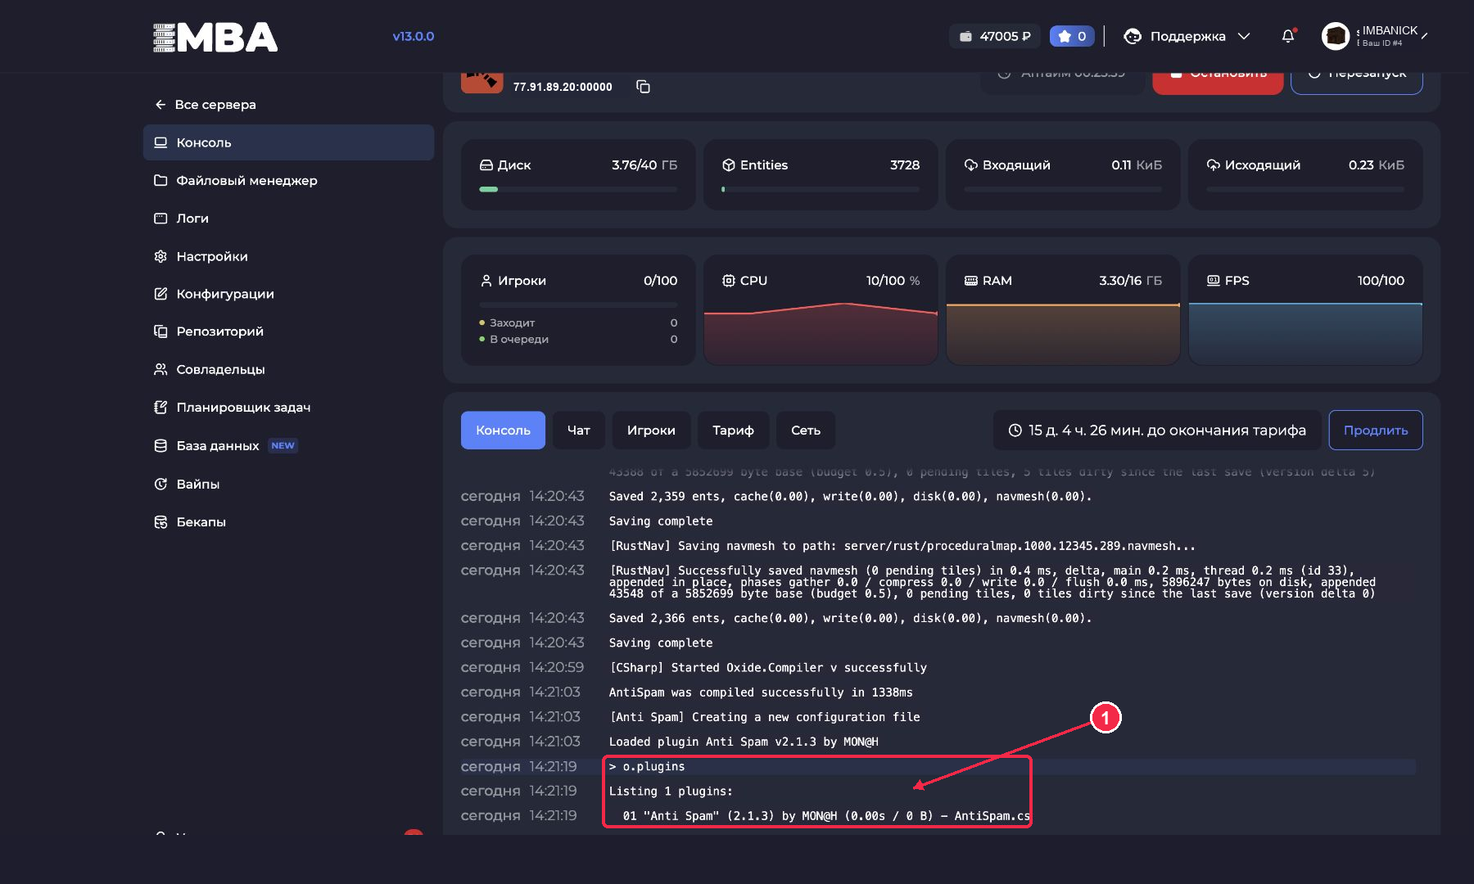
Task: Edit profile pencil icon near IMBANICK
Action: (1425, 36)
